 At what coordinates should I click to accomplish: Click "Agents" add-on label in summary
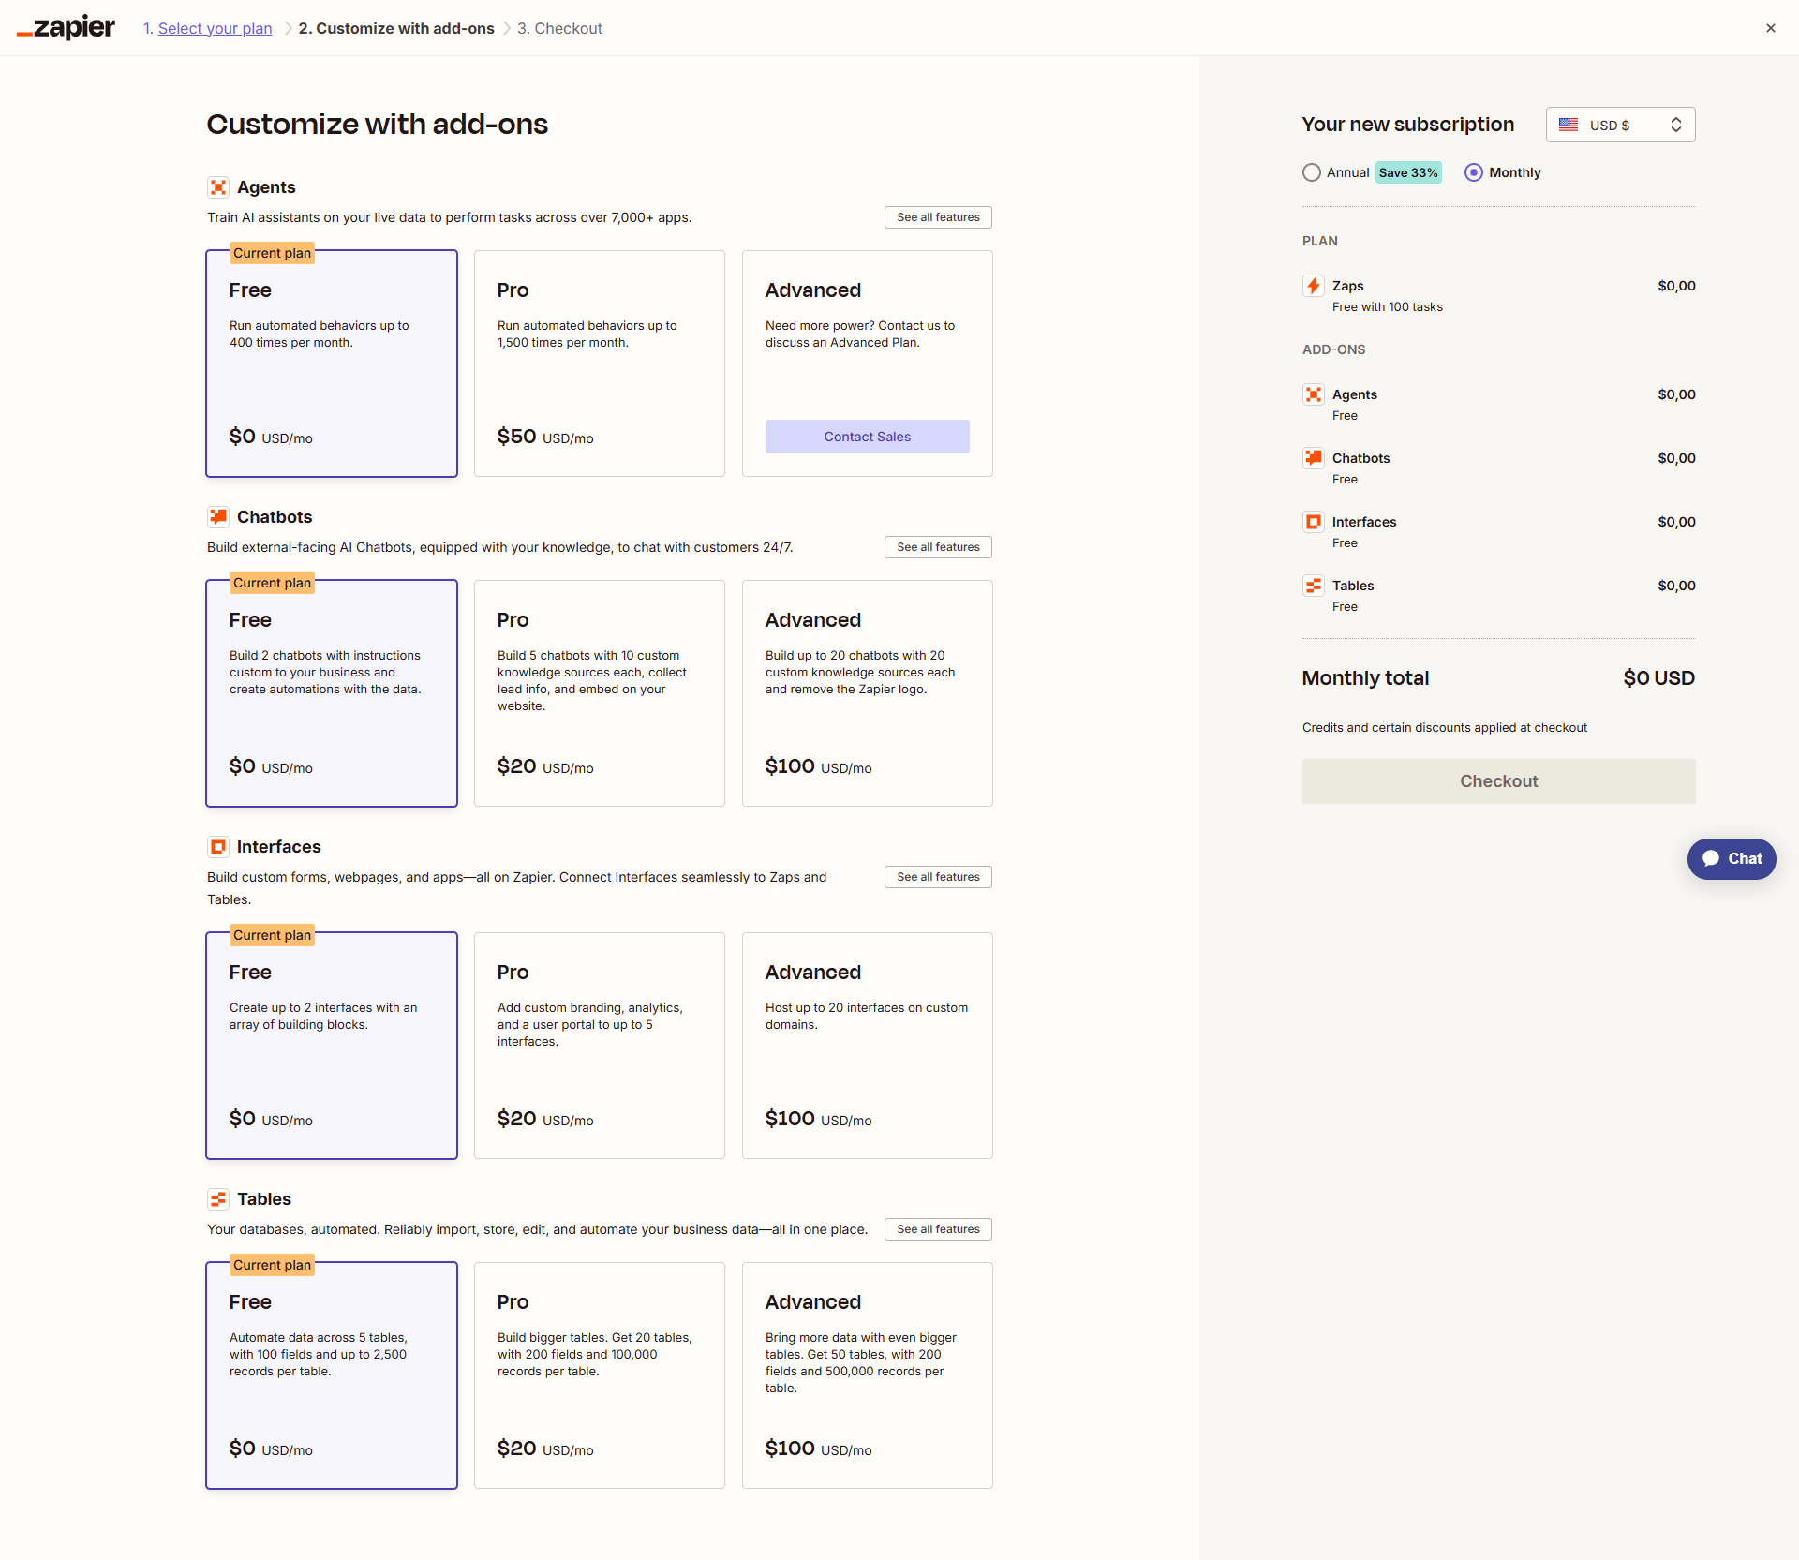pos(1355,394)
